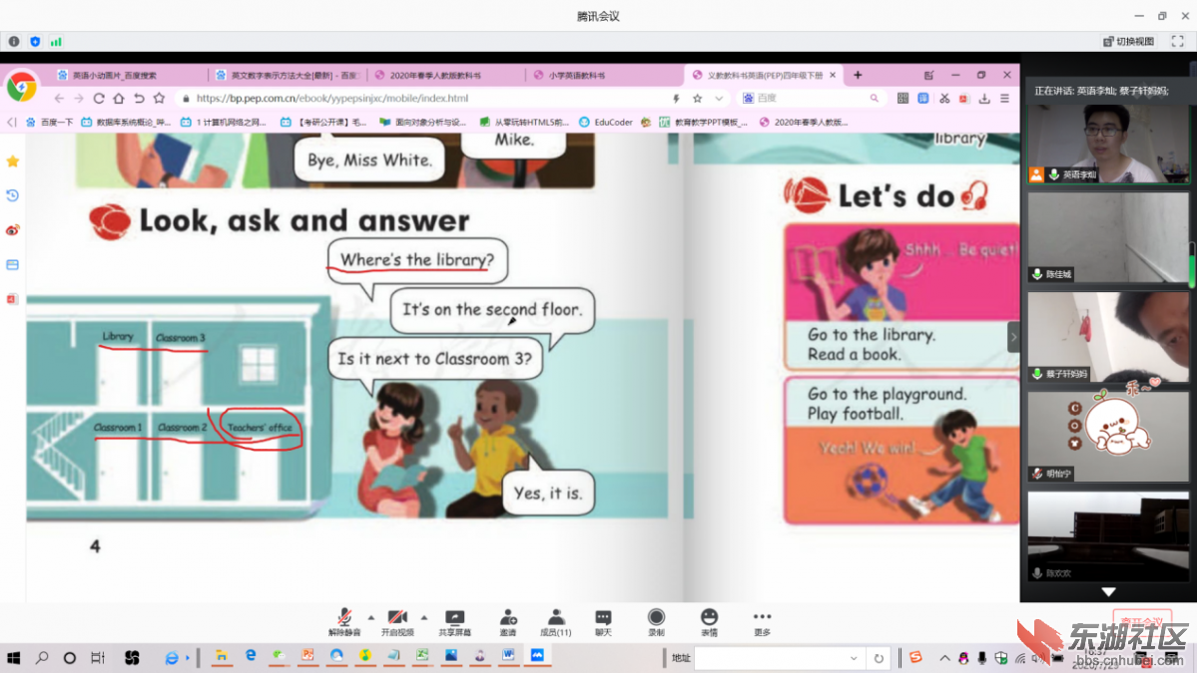Viewport: 1197px width, 673px height.
Task: Click the scissors screenshot icon
Action: (944, 99)
